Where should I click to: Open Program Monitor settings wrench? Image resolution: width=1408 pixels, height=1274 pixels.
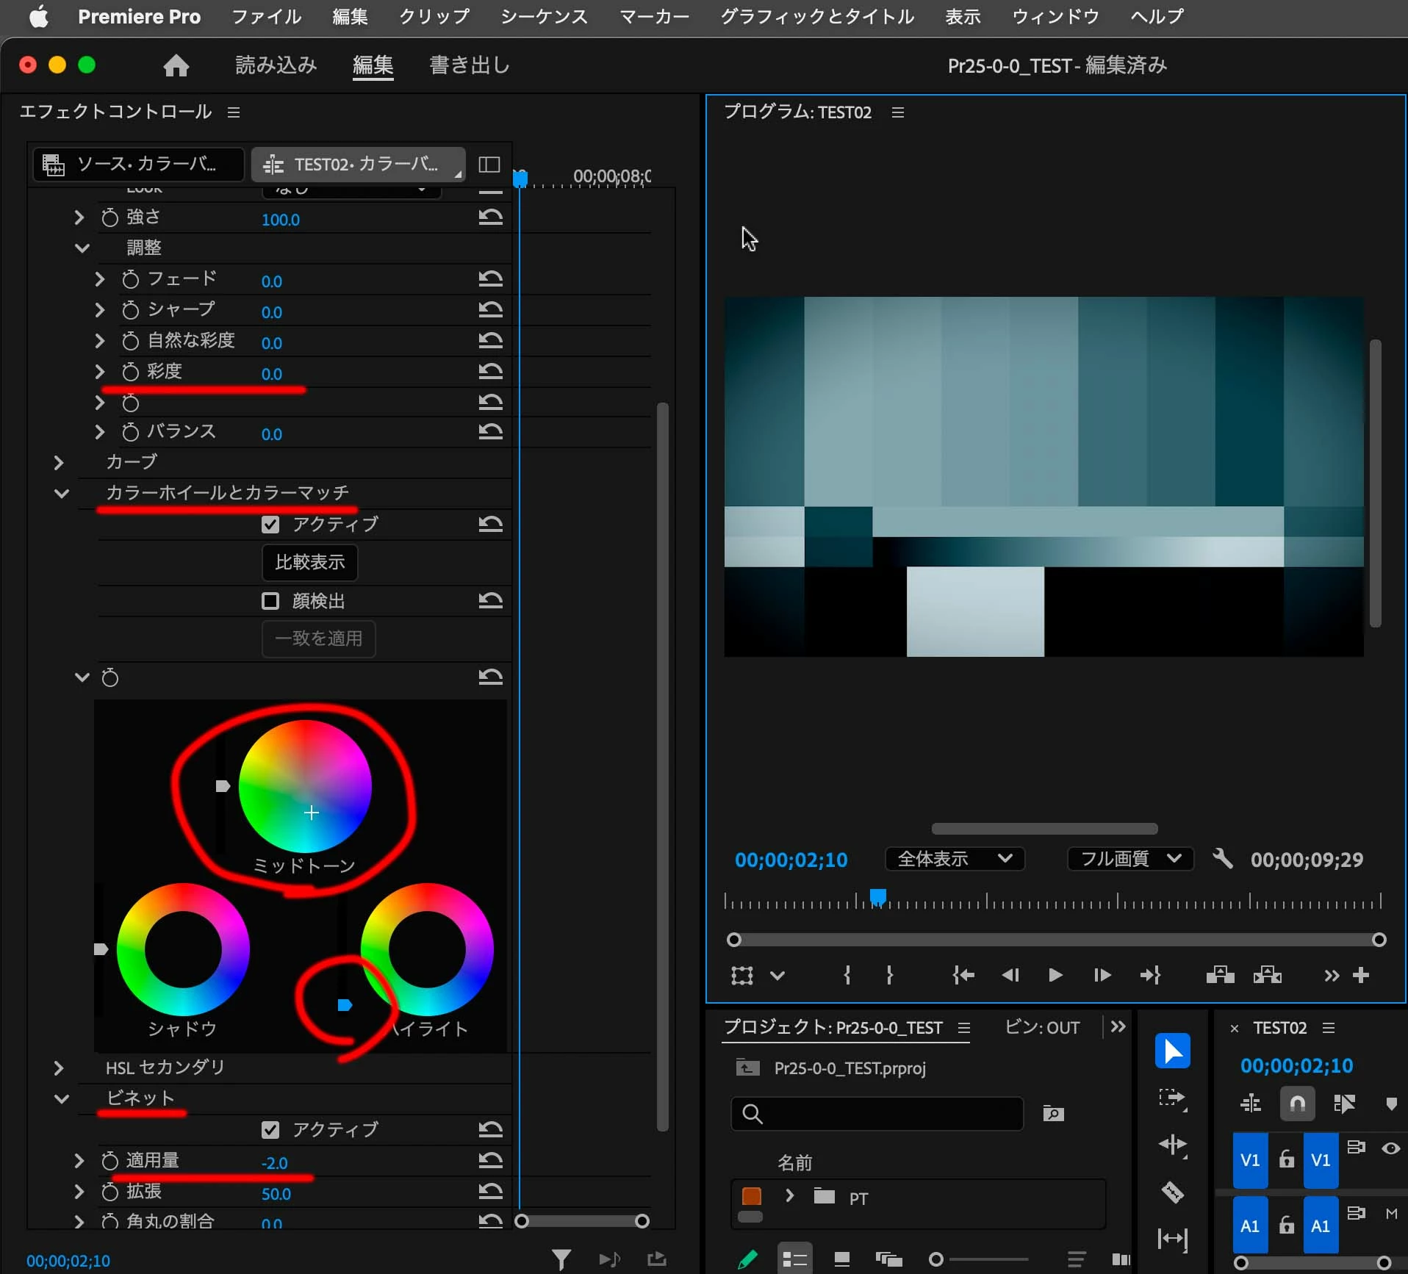click(x=1222, y=858)
